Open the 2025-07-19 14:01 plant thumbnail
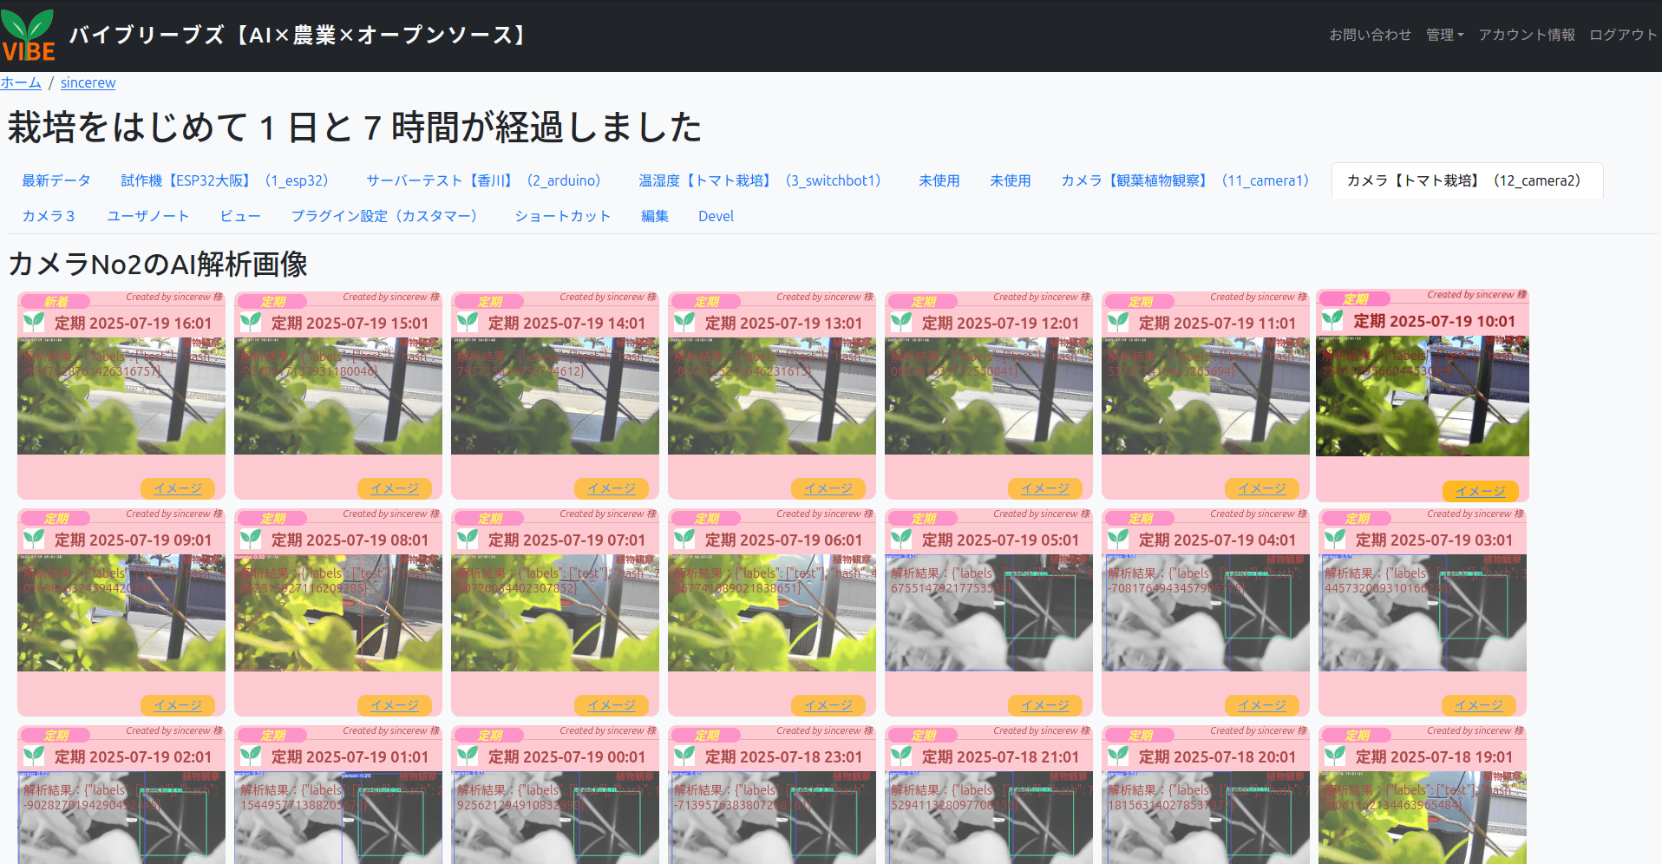Screen dimensions: 1662x864 point(555,396)
